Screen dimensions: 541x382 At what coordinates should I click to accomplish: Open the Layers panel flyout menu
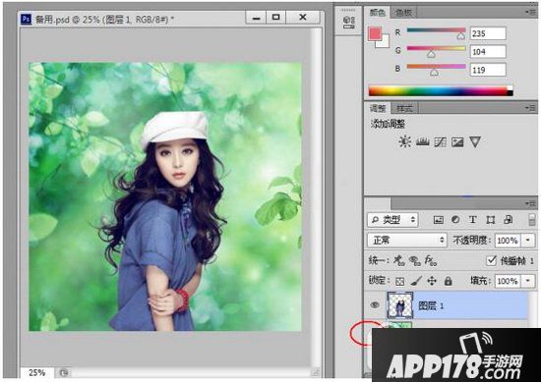pyautogui.click(x=531, y=203)
